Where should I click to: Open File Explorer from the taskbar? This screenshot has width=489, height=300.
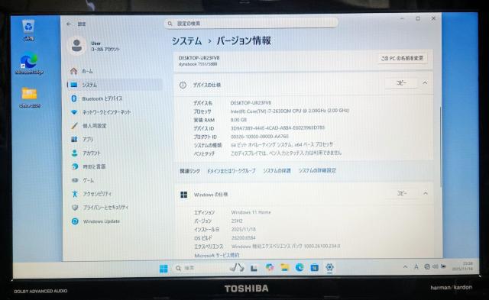284,268
